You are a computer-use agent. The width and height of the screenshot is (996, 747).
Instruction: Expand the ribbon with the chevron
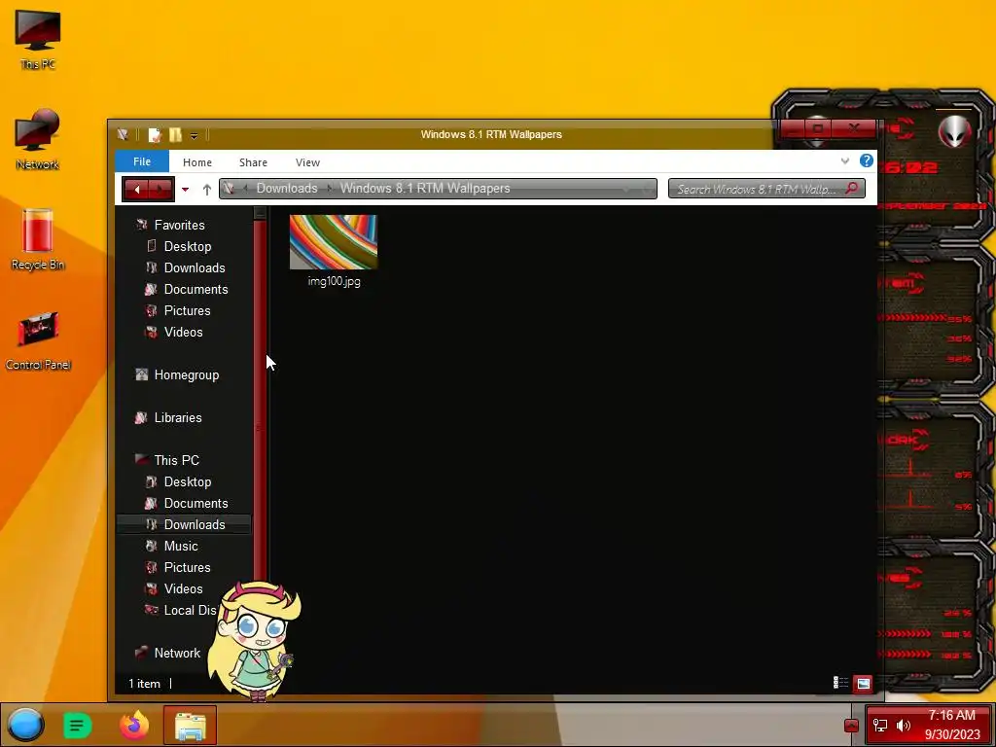pyautogui.click(x=845, y=160)
